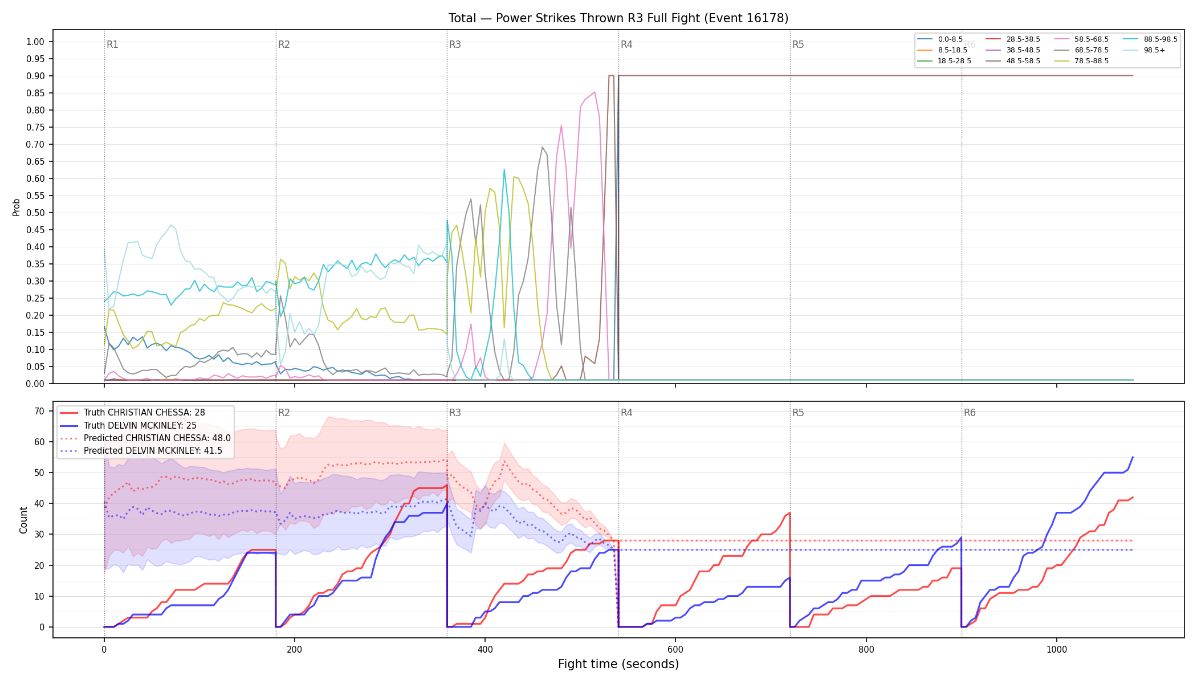
Task: Click the 0.00 tick on the Prob axis
Action: [x=35, y=384]
